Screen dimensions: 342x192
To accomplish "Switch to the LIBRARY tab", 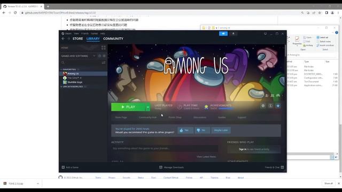I will [x=93, y=38].
